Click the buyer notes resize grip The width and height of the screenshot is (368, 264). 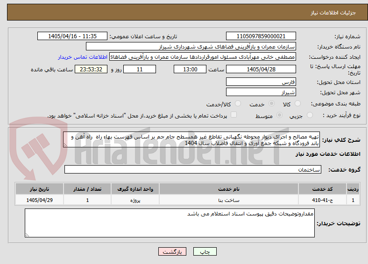(x=27, y=235)
